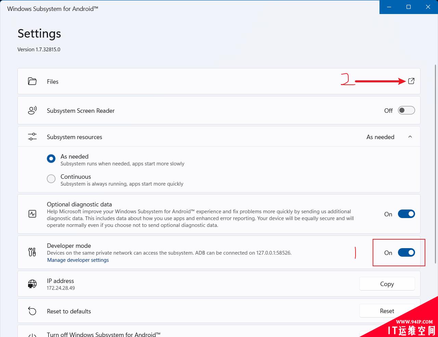
Task: Disable Optional diagnostic data toggle
Action: 406,214
